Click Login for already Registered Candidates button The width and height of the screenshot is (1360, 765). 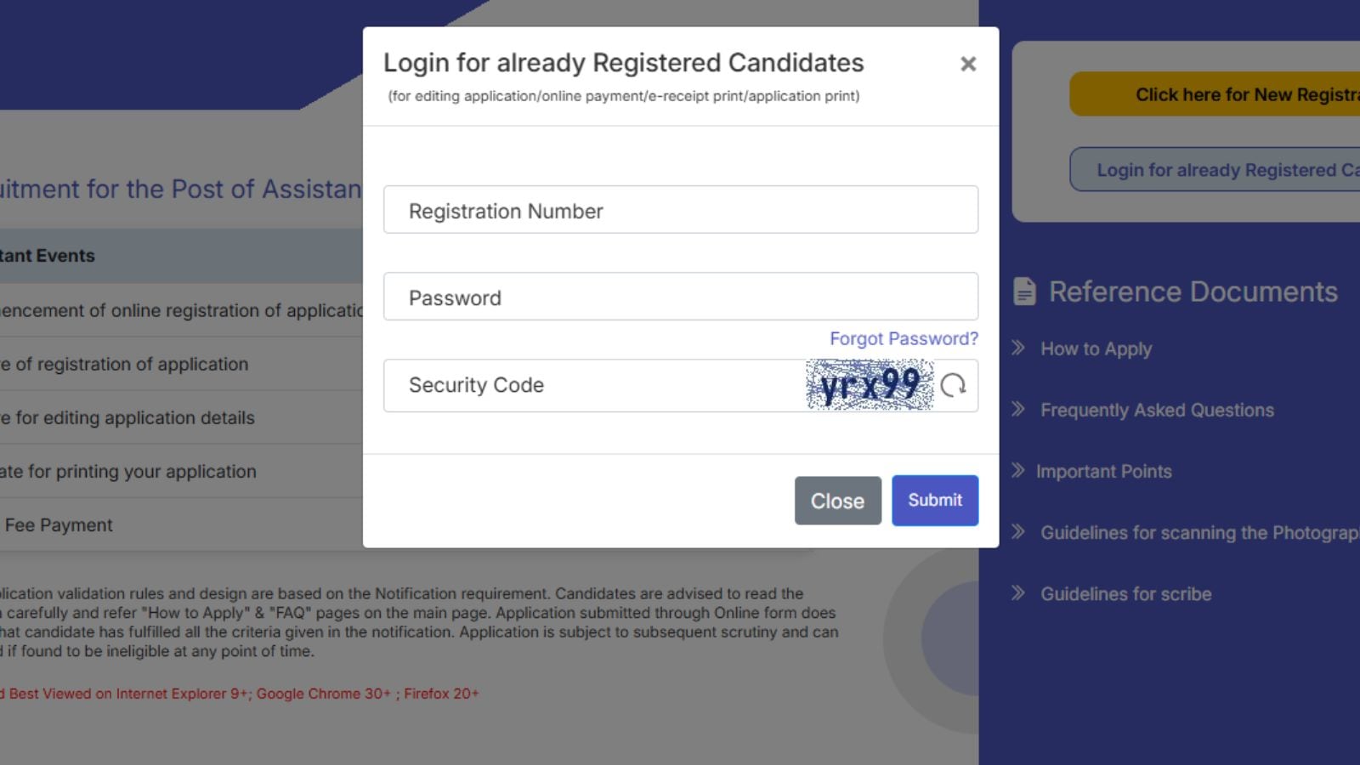coord(1215,170)
